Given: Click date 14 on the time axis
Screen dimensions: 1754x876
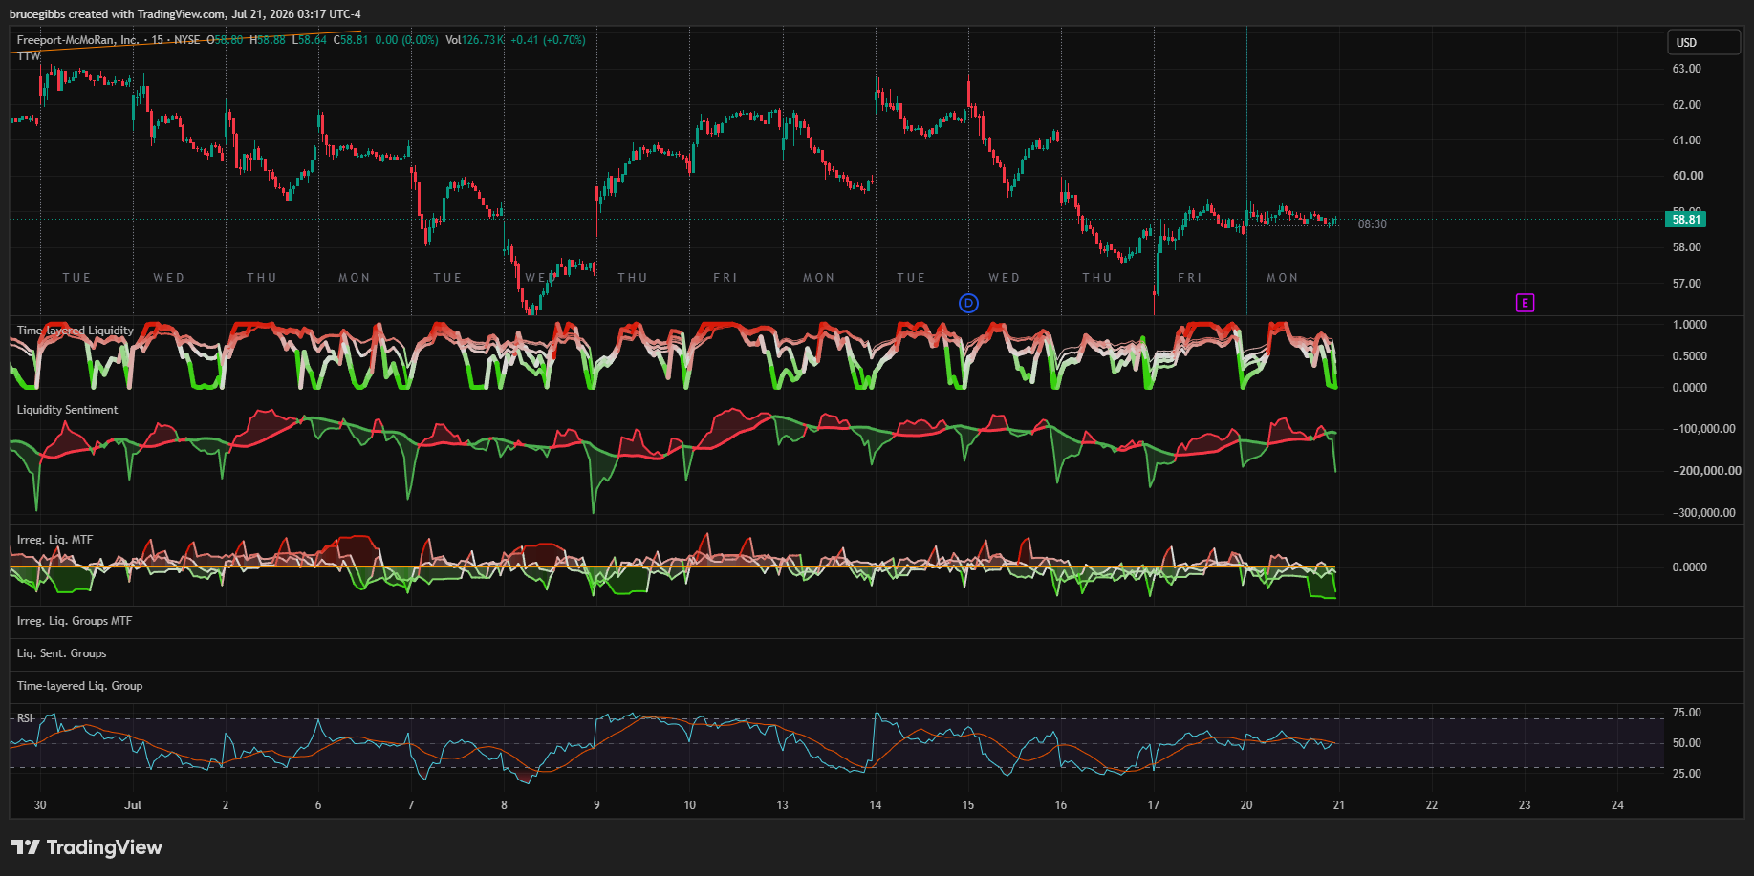Looking at the screenshot, I should coord(875,805).
